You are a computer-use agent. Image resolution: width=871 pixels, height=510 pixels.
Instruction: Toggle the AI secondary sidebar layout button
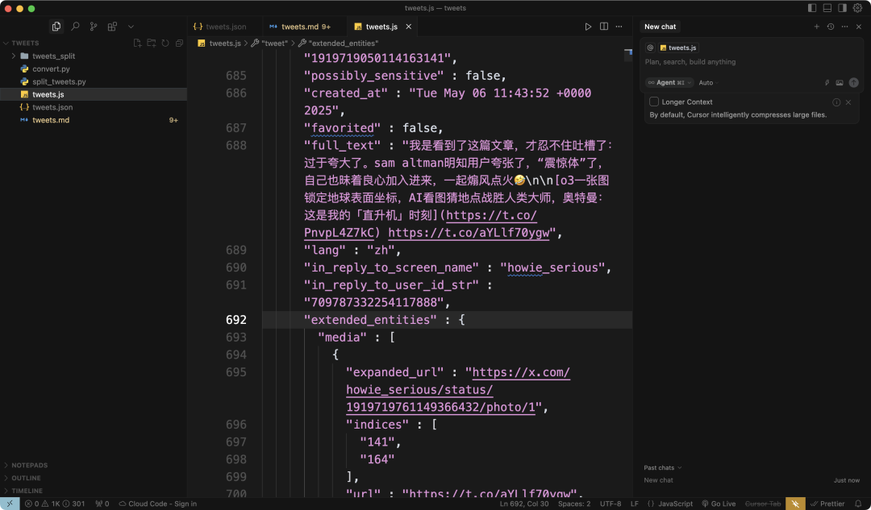pos(842,8)
